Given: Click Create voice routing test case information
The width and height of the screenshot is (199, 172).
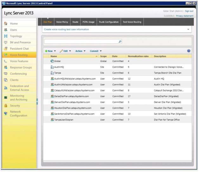Looking at the screenshot, I should [67, 29].
